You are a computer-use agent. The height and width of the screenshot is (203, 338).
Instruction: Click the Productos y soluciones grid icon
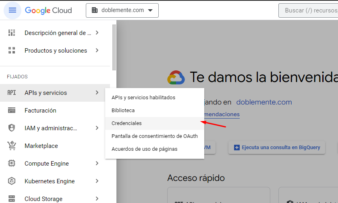pos(12,50)
